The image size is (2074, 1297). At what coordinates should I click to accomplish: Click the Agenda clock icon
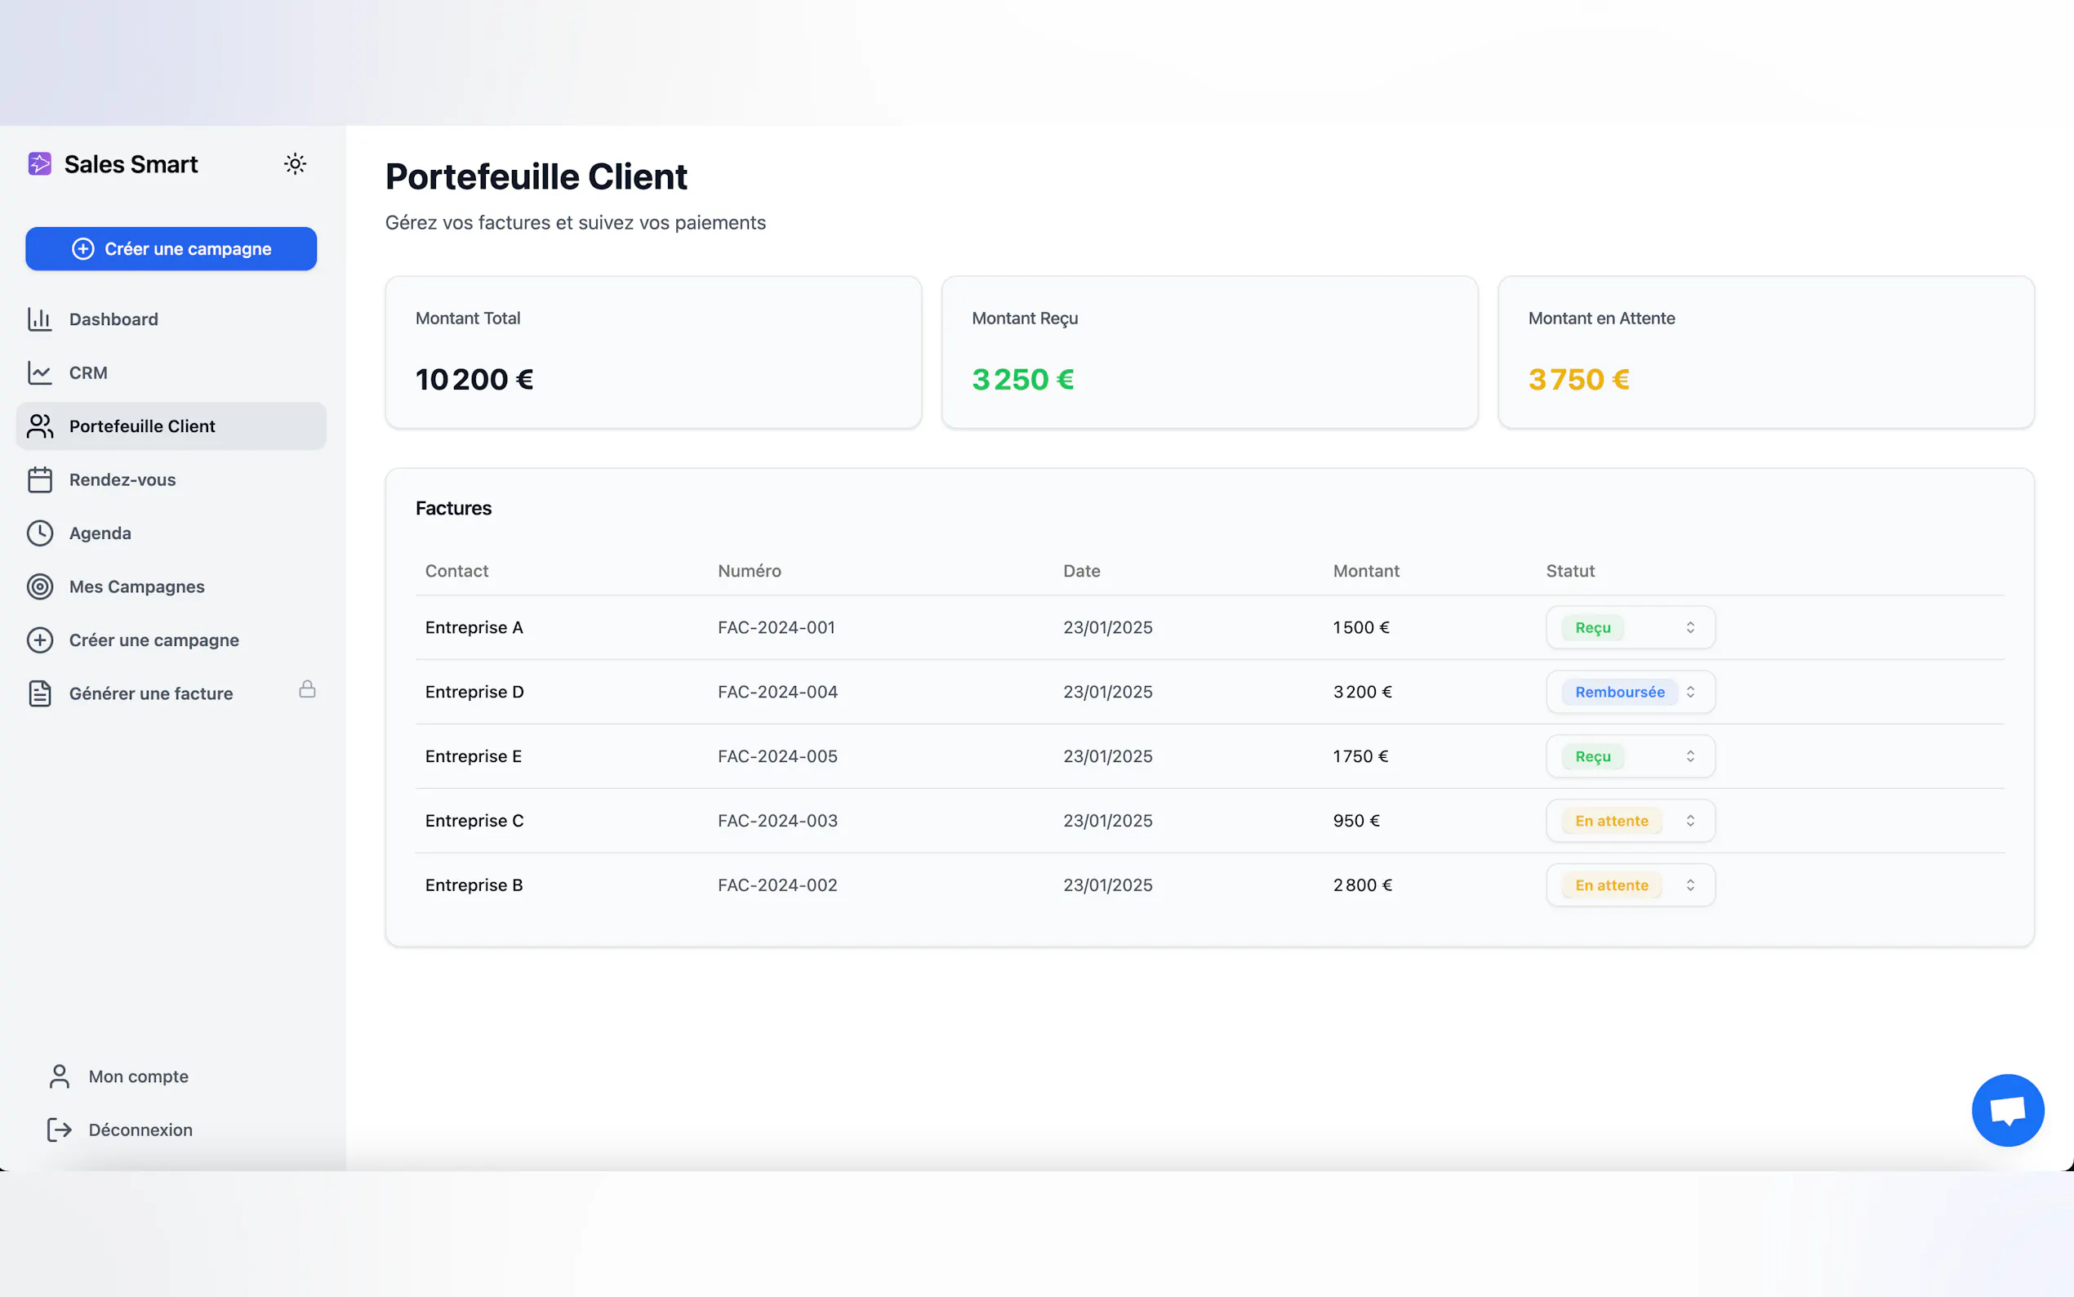pos(39,533)
